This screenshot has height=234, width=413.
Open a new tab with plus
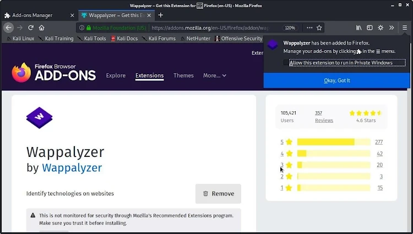click(160, 15)
